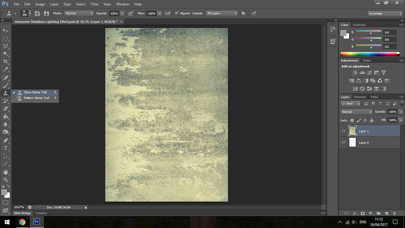Turn layer filtering on or off
This screenshot has height=228, width=405.
402,103
